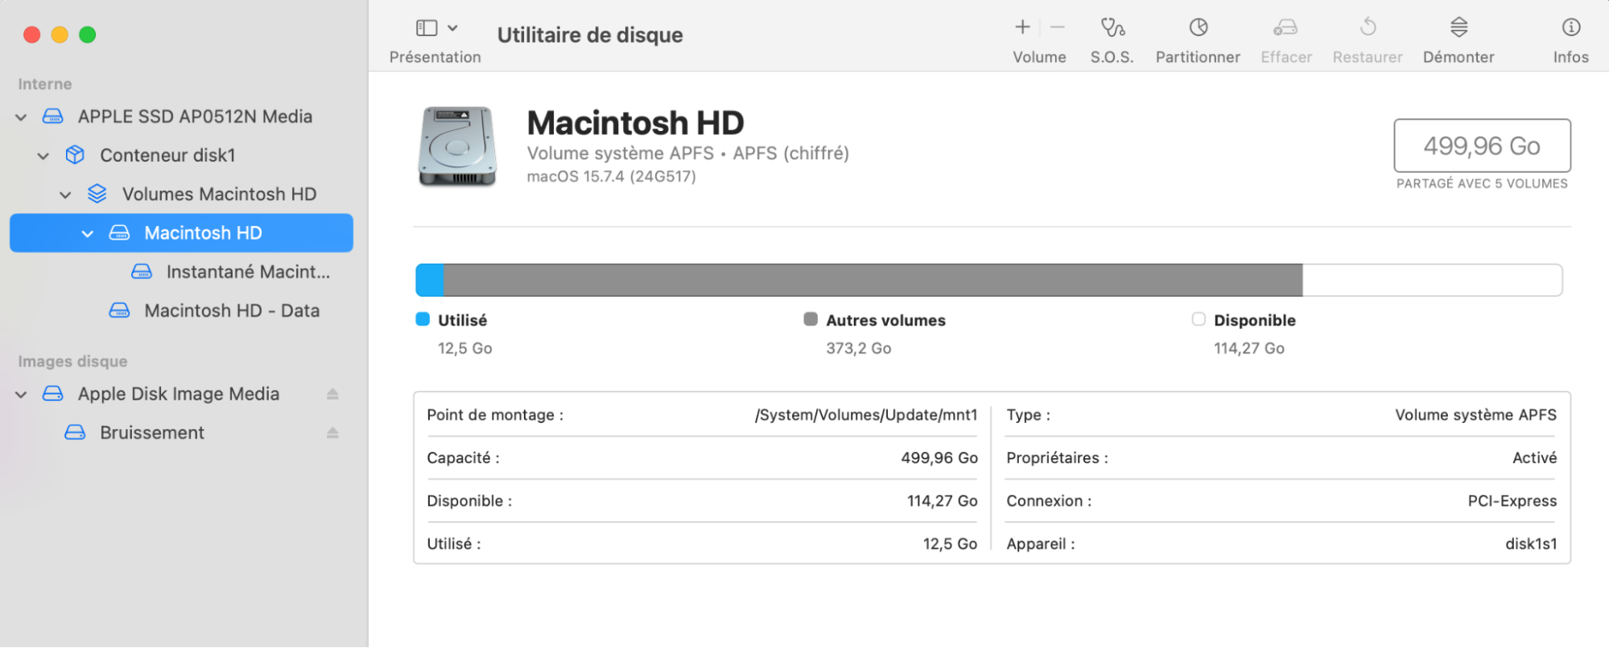Viewport: 1609px width, 648px height.
Task: Click the Apple Disk Image Media drive icon
Action: [x=53, y=393]
